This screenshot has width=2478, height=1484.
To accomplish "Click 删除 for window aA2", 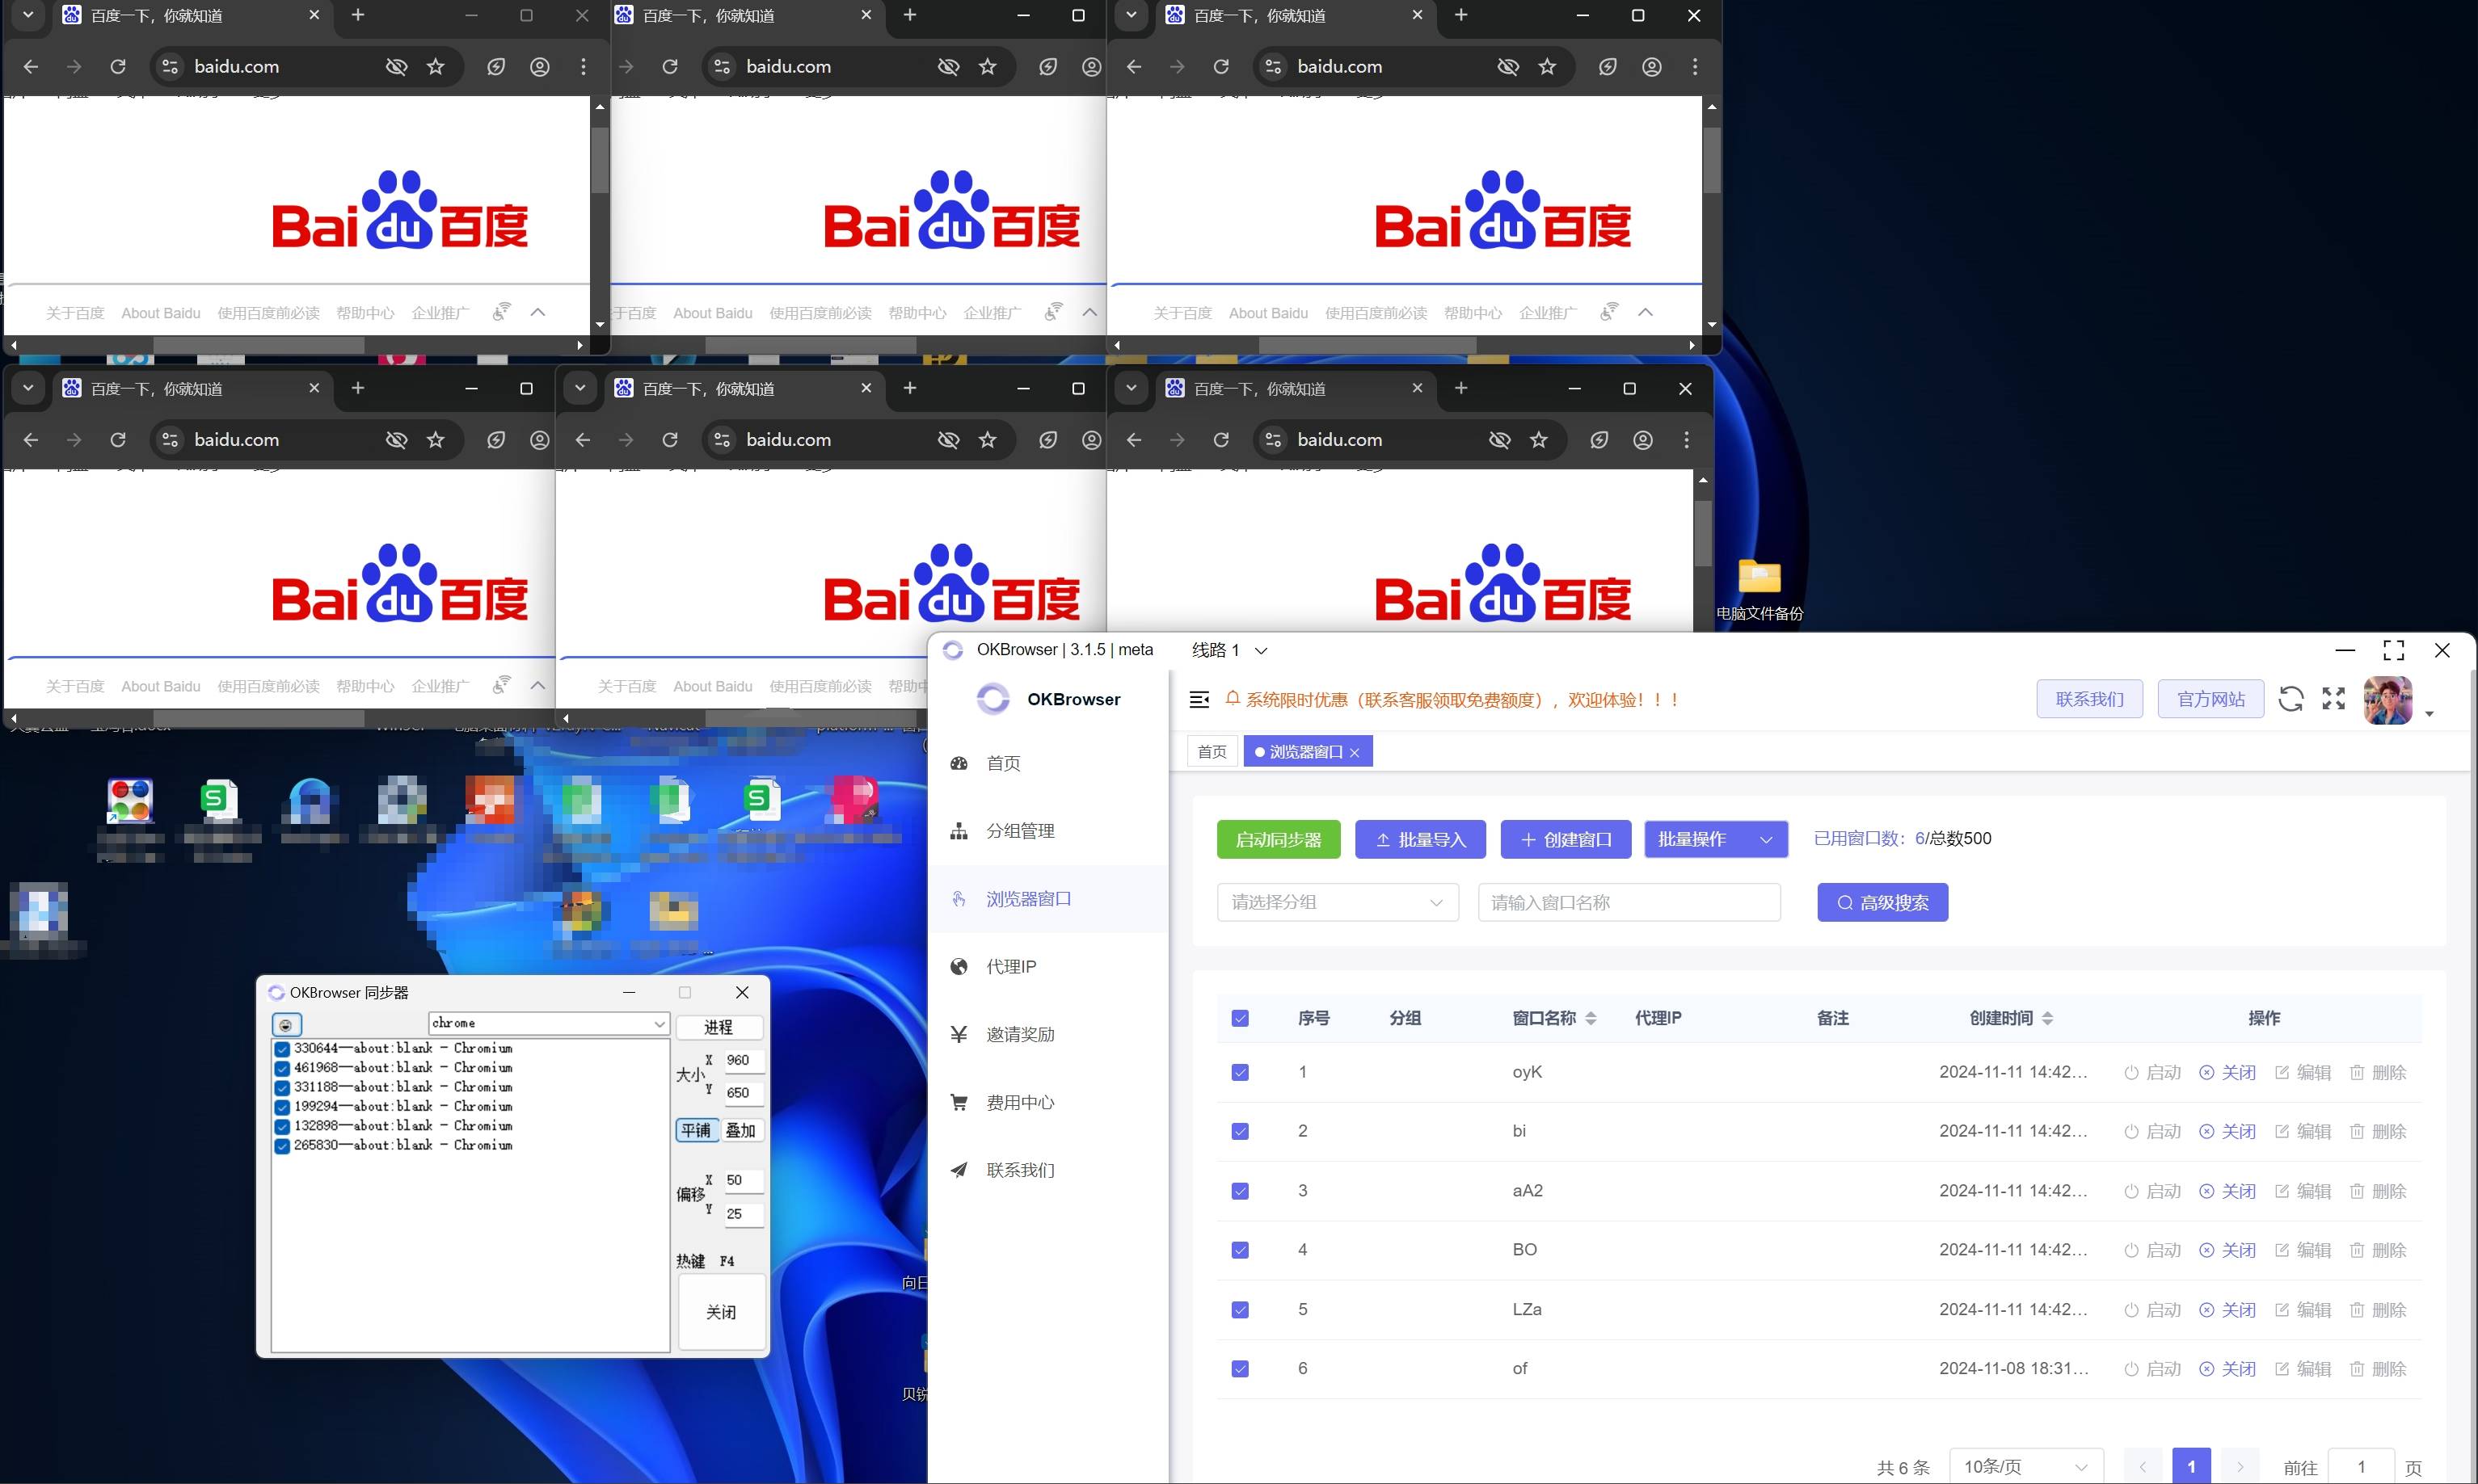I will point(2378,1190).
